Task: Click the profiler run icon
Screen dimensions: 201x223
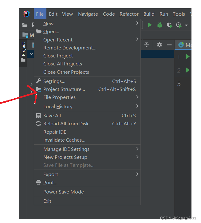Action: (179, 25)
